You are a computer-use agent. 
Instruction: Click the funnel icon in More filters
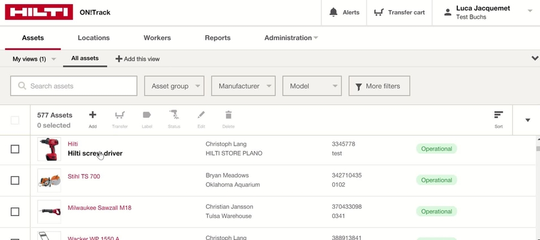359,86
